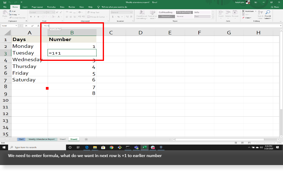Pick a fill color swatch

point(53,17)
